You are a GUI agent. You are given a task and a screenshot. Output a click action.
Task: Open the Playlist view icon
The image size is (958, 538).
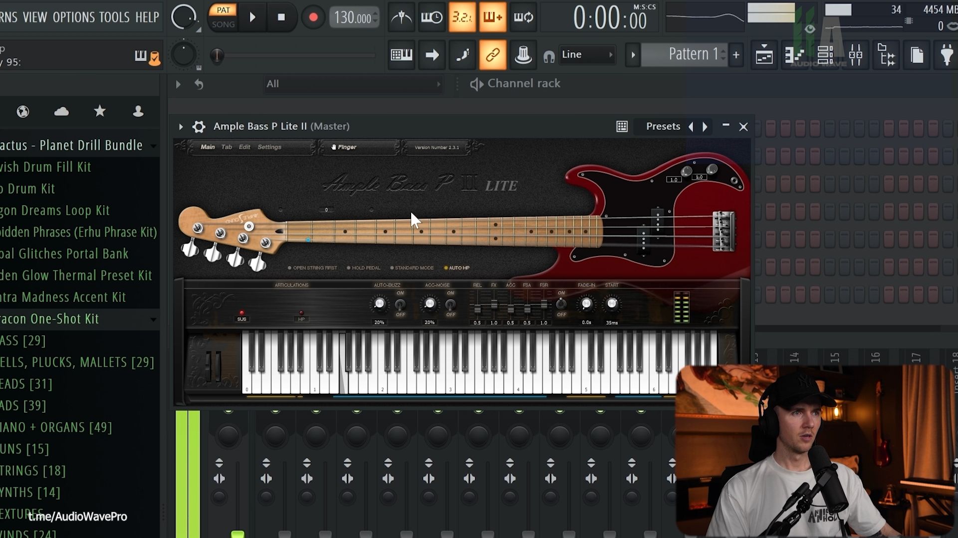coord(764,55)
